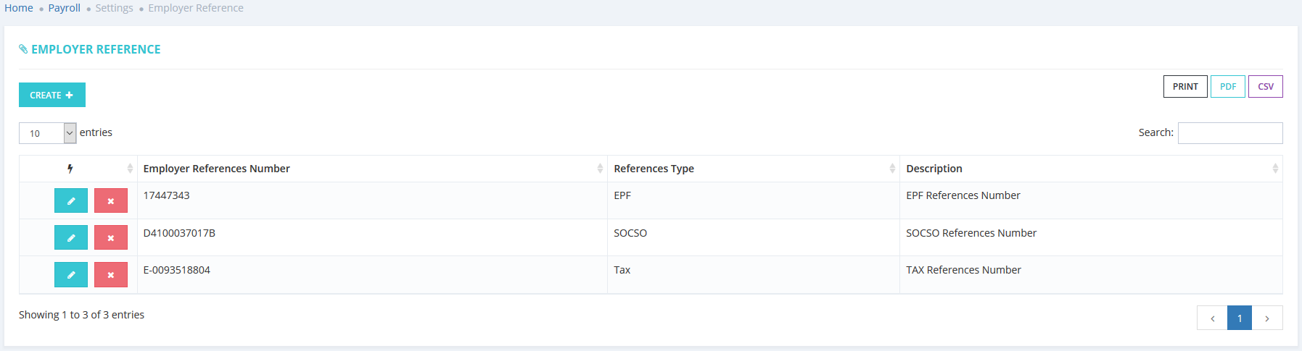
Task: Edit the EPF reference 17447343 row
Action: point(71,200)
